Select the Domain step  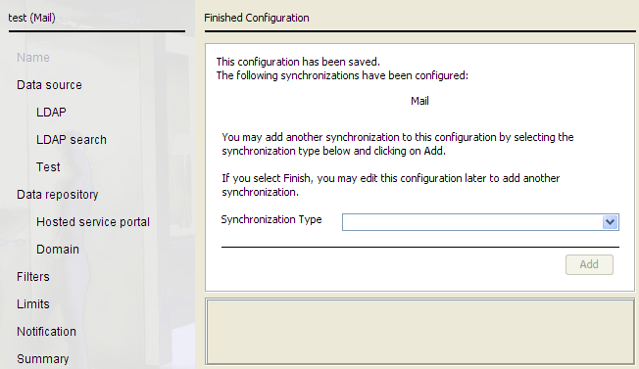click(58, 250)
